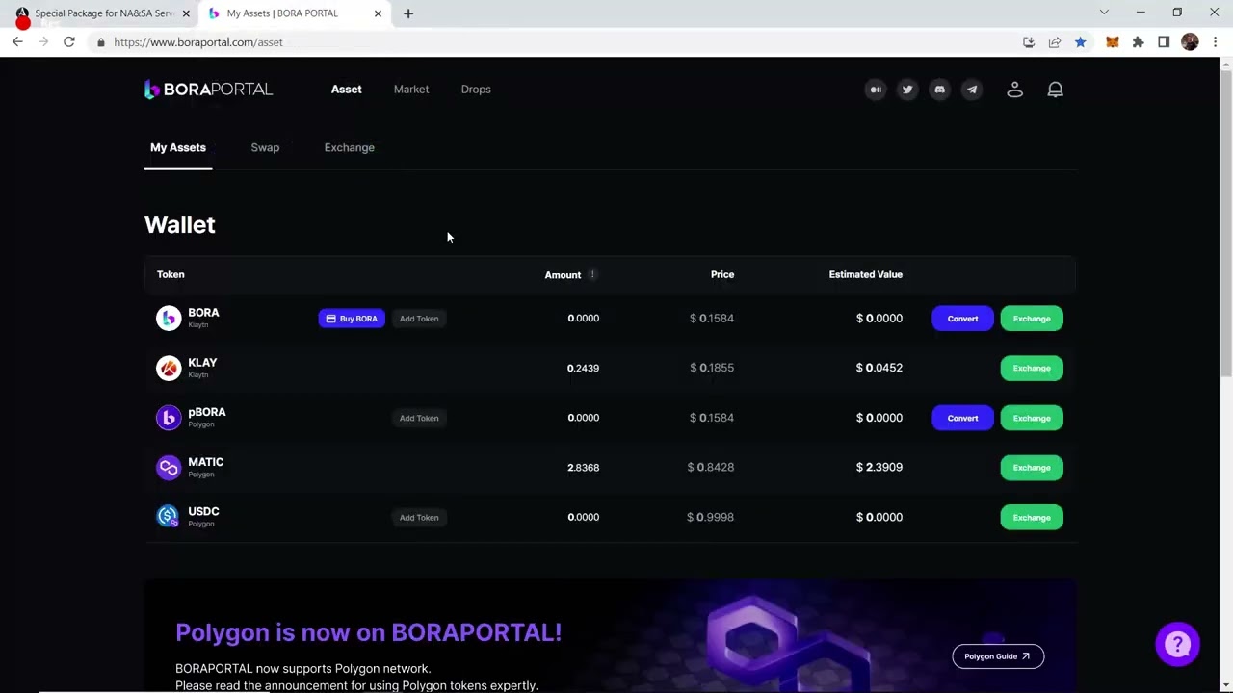Viewport: 1233px width, 693px height.
Task: Go back in the browser
Action: pos(17,41)
